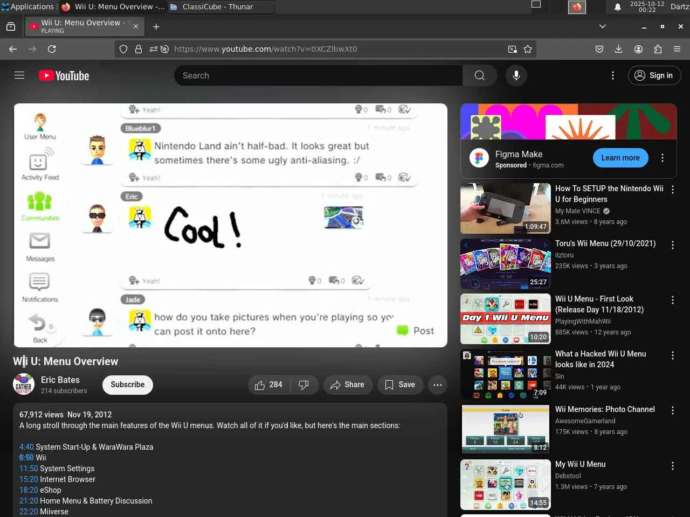Open Firefox icon in system panel
The image size is (690, 517).
tap(577, 7)
